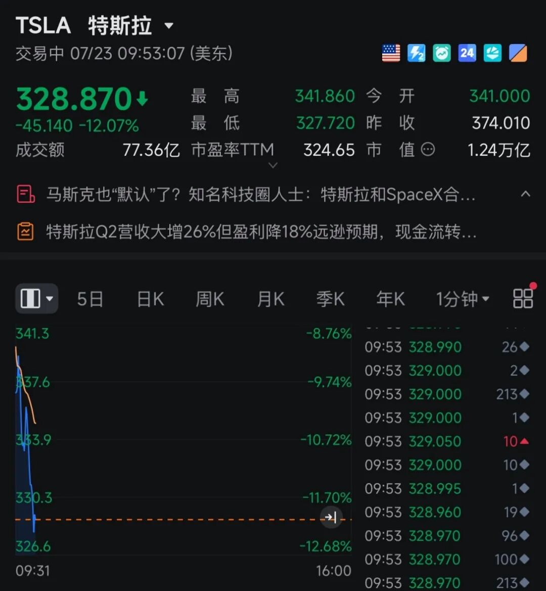Open the 1分钟 interval dropdown
Image resolution: width=546 pixels, height=591 pixels.
463,299
